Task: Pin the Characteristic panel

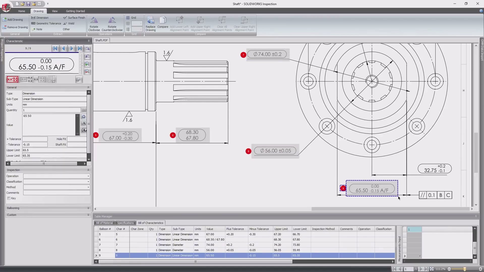Action: pos(89,41)
